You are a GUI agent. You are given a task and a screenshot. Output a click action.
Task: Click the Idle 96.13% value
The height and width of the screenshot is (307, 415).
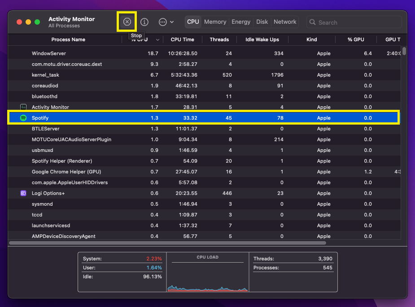pyautogui.click(x=153, y=277)
